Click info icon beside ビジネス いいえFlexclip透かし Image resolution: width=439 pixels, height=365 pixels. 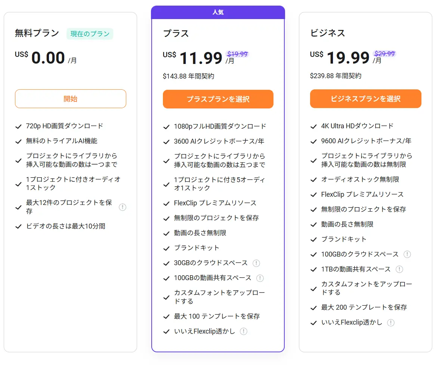pyautogui.click(x=391, y=323)
